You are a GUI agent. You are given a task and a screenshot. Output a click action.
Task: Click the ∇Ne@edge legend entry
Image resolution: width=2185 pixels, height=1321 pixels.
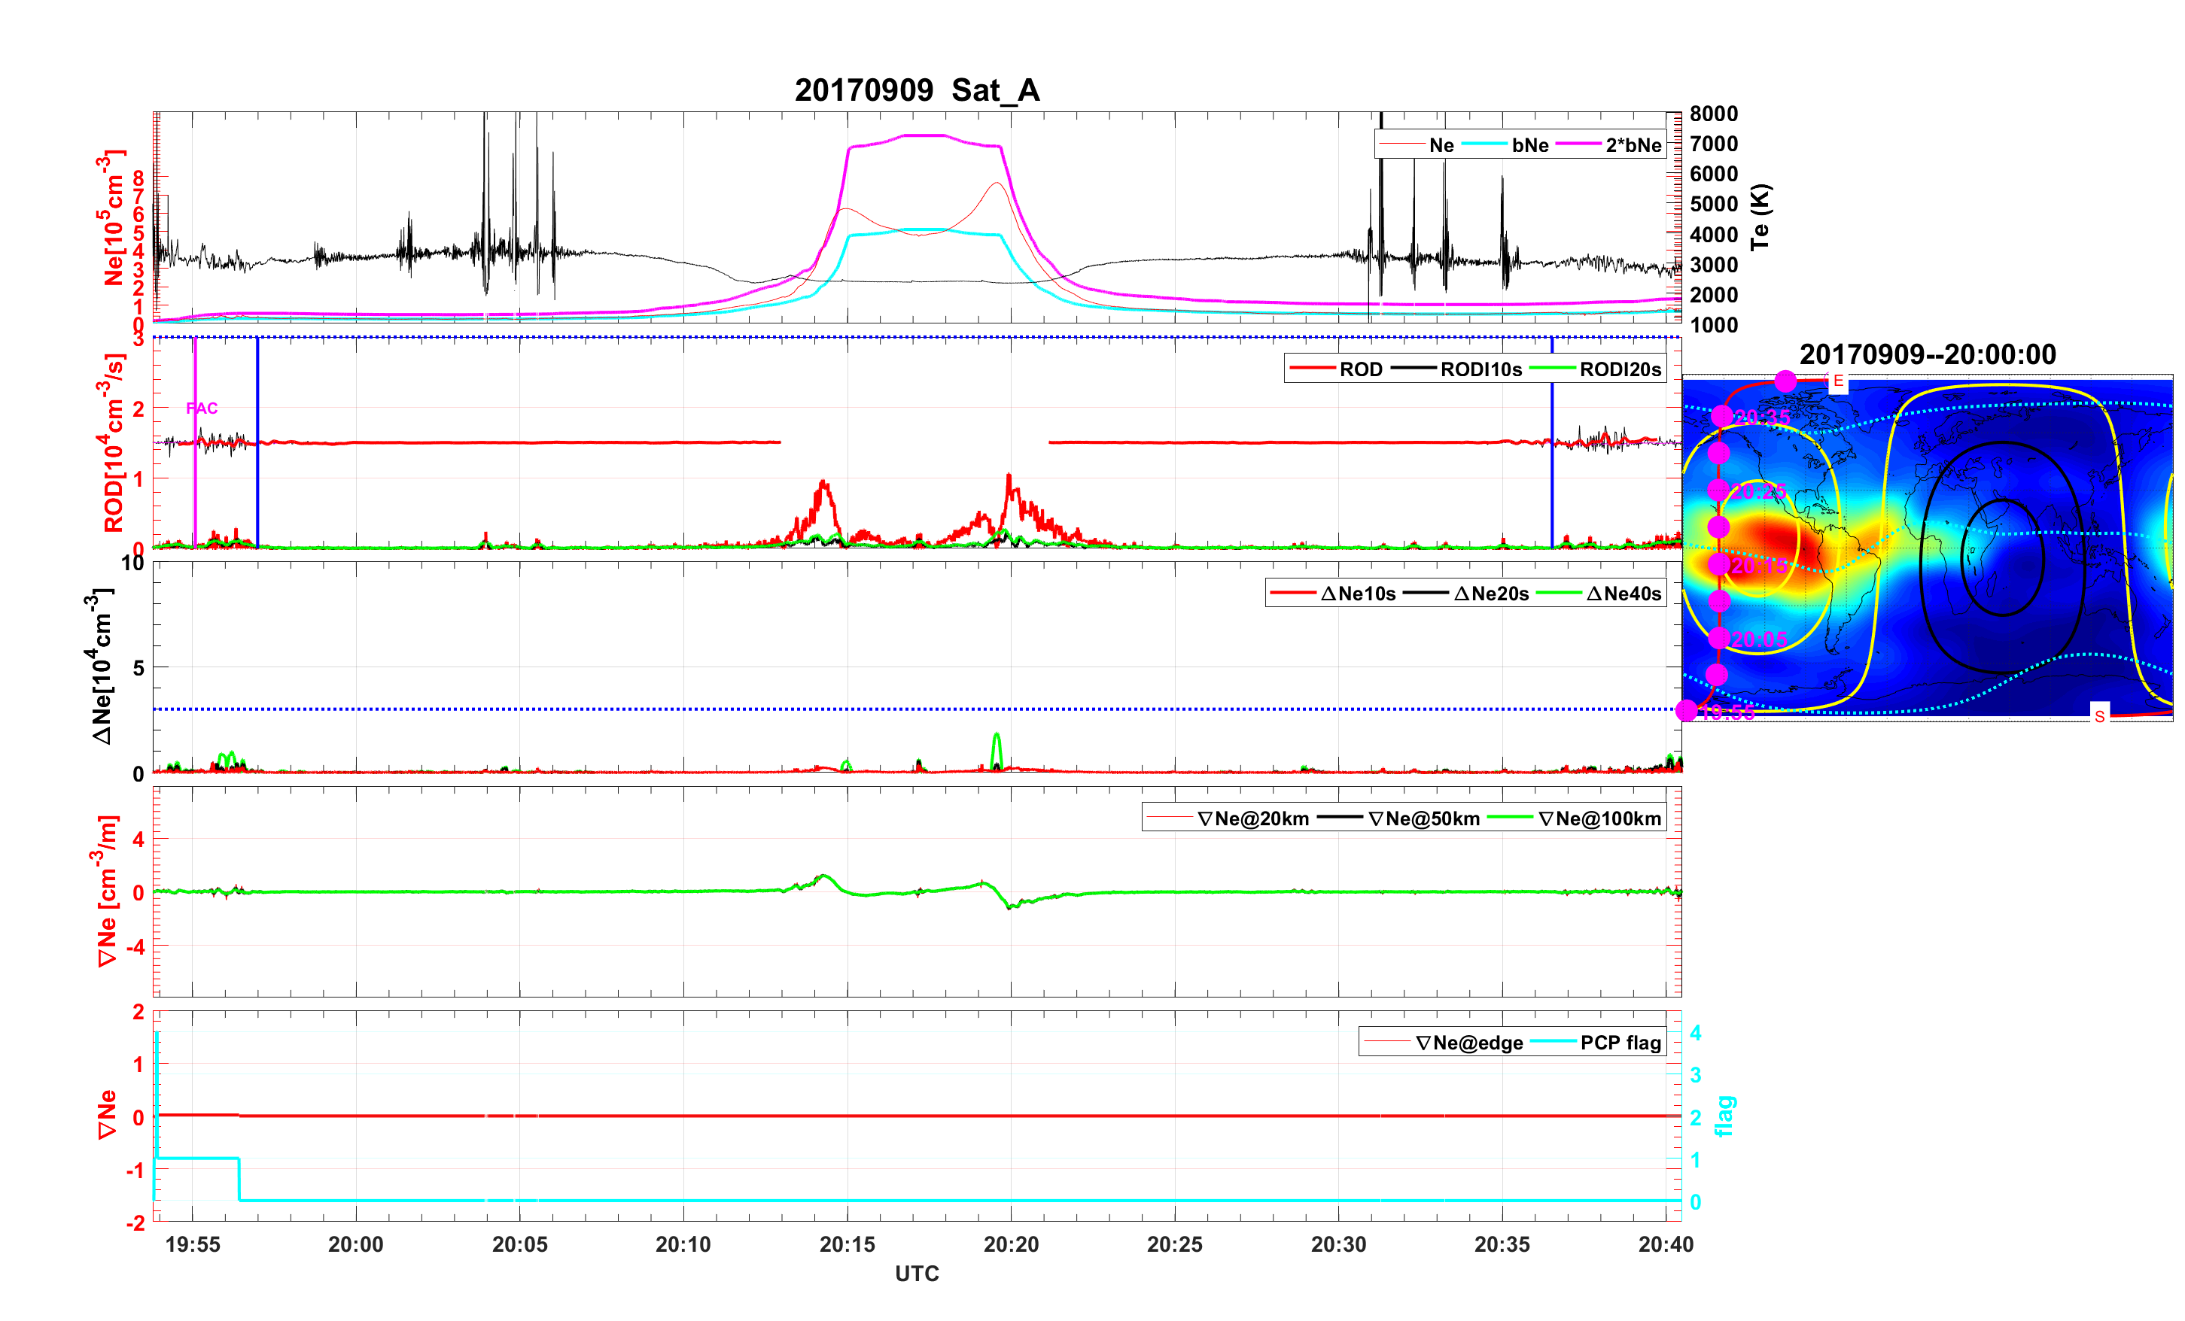point(1468,1043)
